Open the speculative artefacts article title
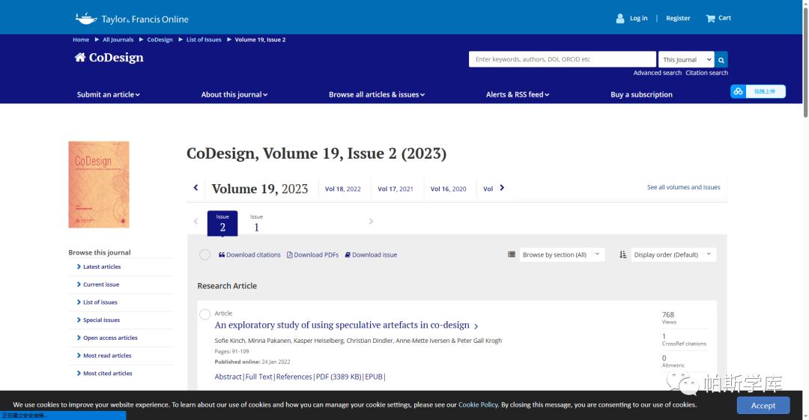The height and width of the screenshot is (420, 809). pyautogui.click(x=342, y=325)
